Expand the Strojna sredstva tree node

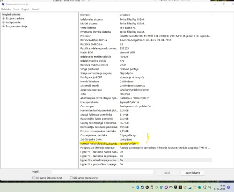[3, 18]
